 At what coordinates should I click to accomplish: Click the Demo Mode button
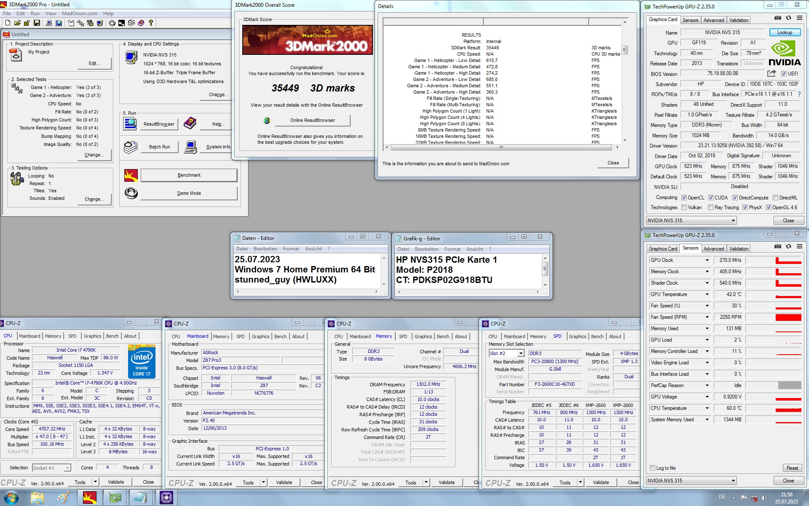click(189, 193)
